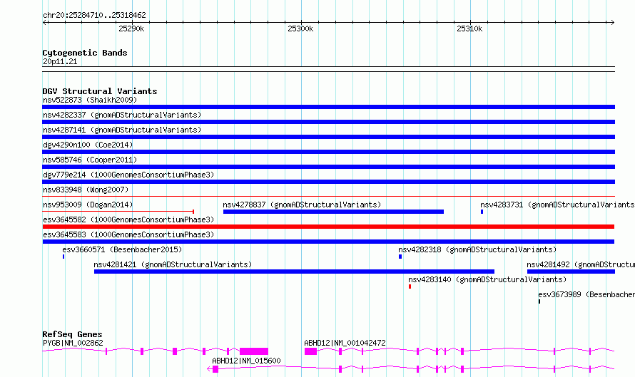Open esv3673989 (Besenbacher) label
Screen dimensions: 635x377
coord(586,294)
